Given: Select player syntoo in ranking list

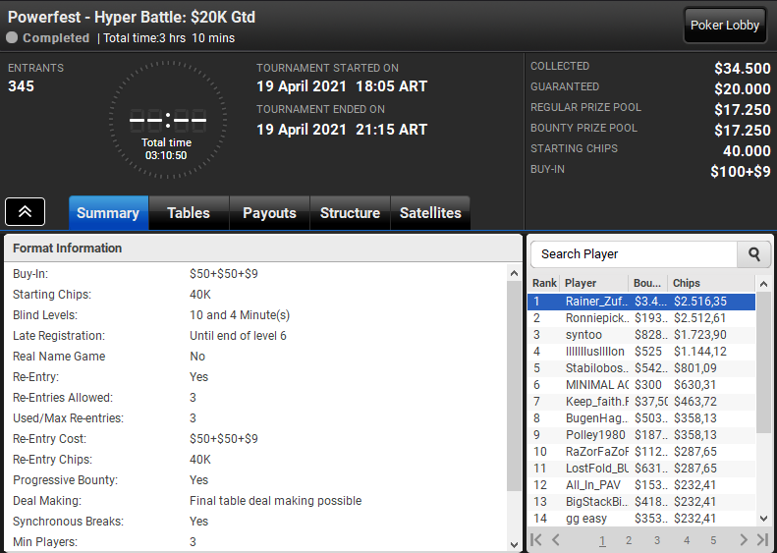Looking at the screenshot, I should 641,335.
